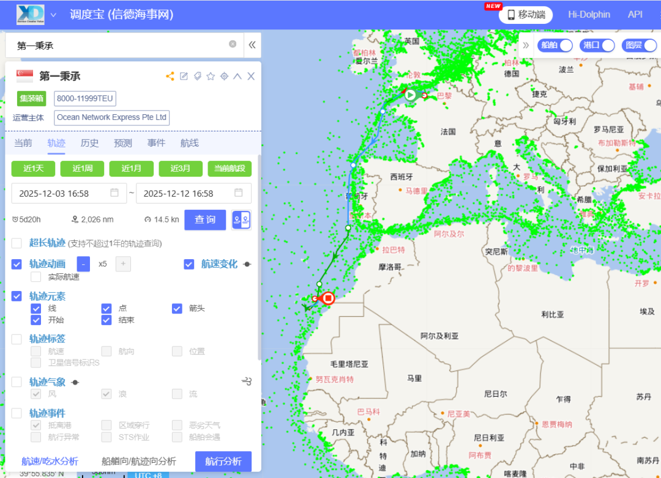The image size is (661, 478).
Task: Click the 航行分析 button
Action: tap(223, 461)
